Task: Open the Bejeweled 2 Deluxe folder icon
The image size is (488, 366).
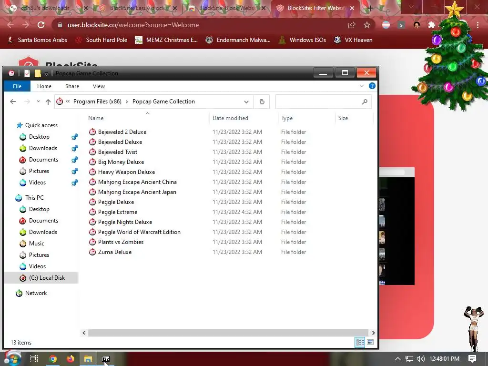Action: (92, 132)
